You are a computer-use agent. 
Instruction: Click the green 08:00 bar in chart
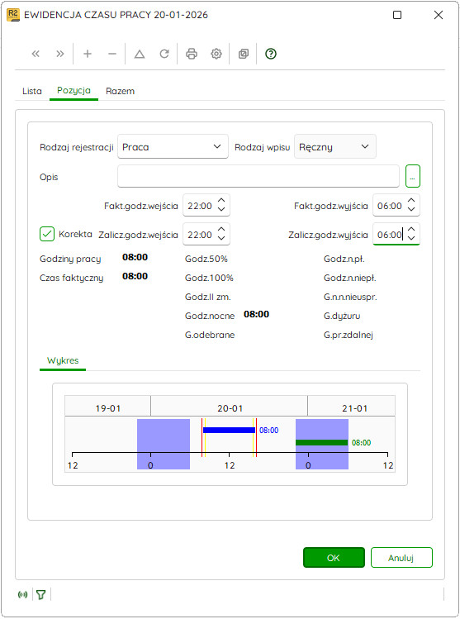click(x=321, y=442)
